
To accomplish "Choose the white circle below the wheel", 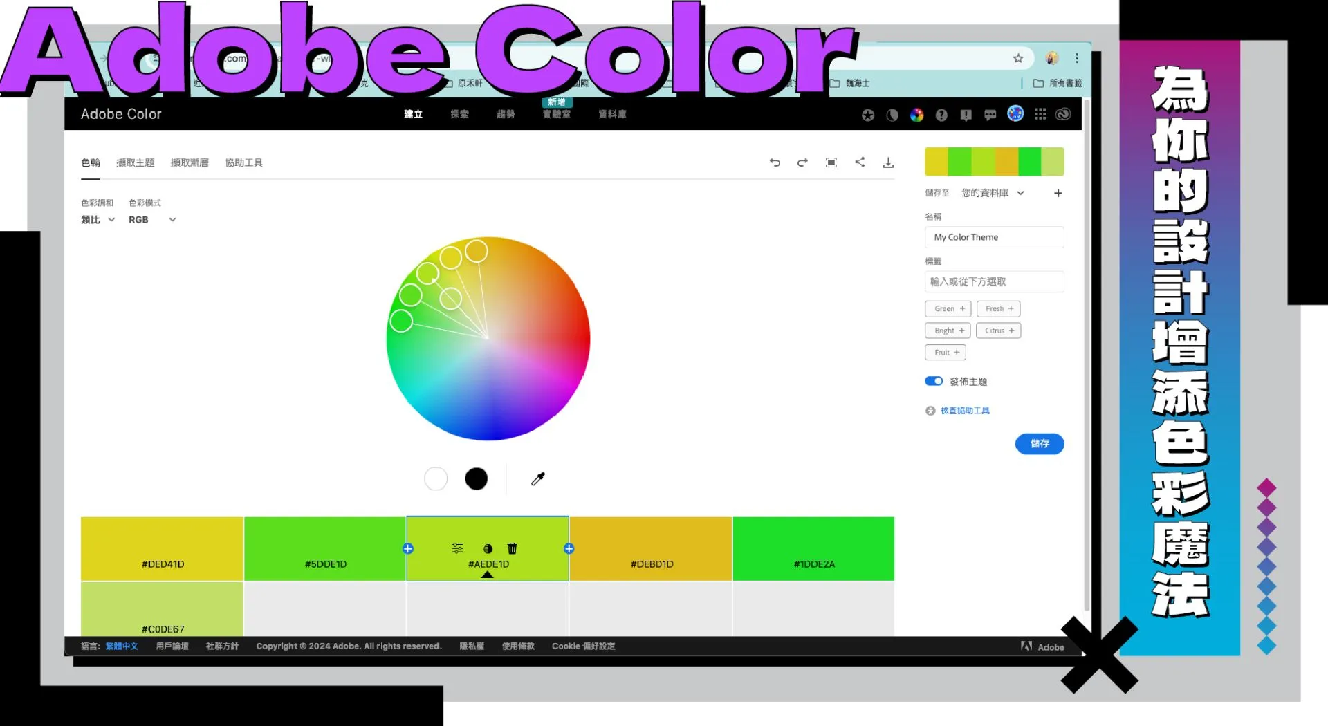I will pos(436,478).
